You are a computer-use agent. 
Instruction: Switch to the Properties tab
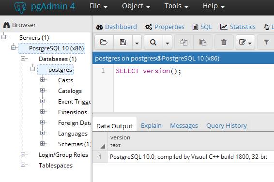click(165, 27)
